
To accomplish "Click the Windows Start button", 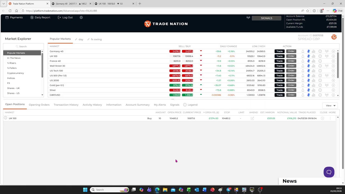I will coord(85,190).
